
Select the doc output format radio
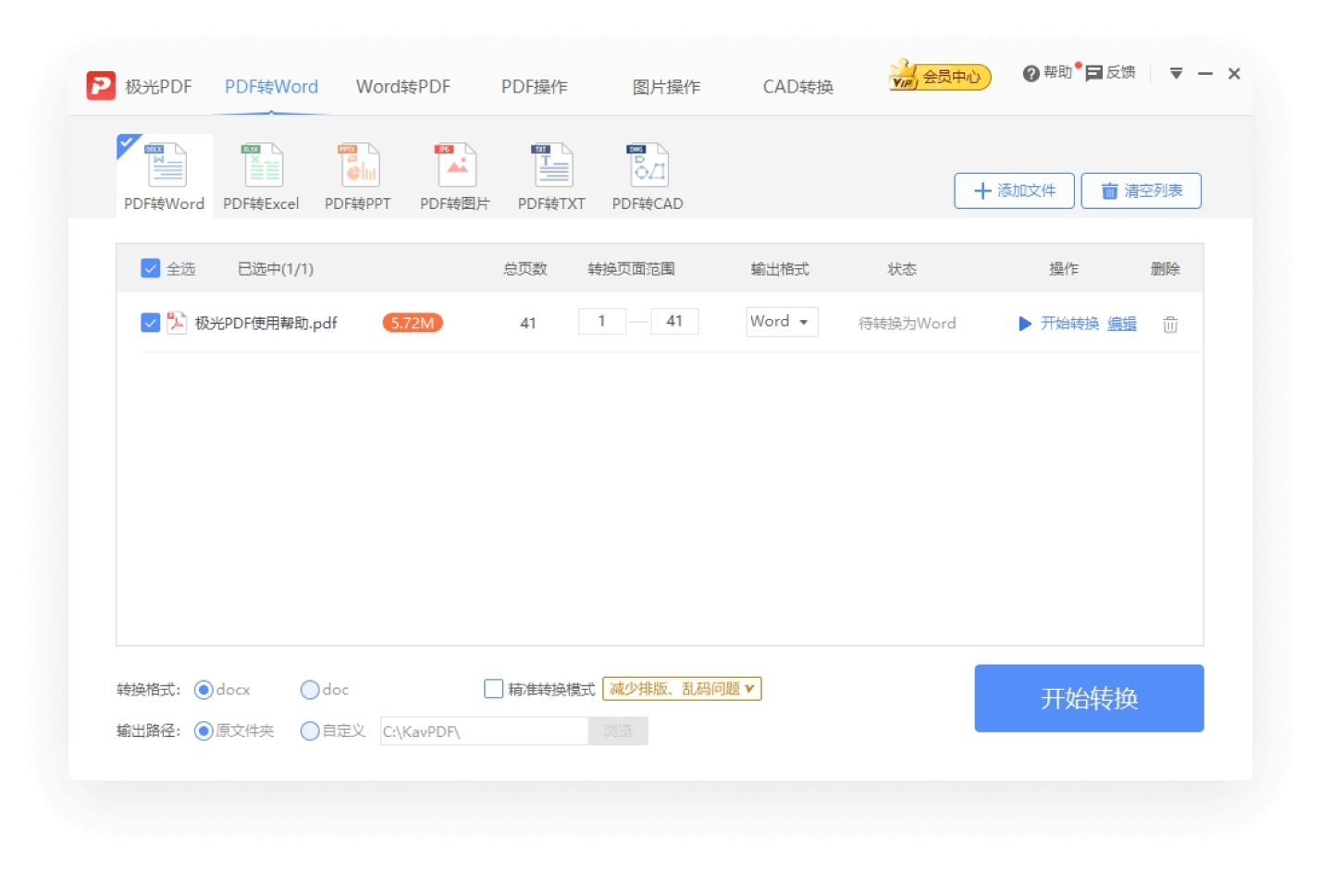[309, 689]
